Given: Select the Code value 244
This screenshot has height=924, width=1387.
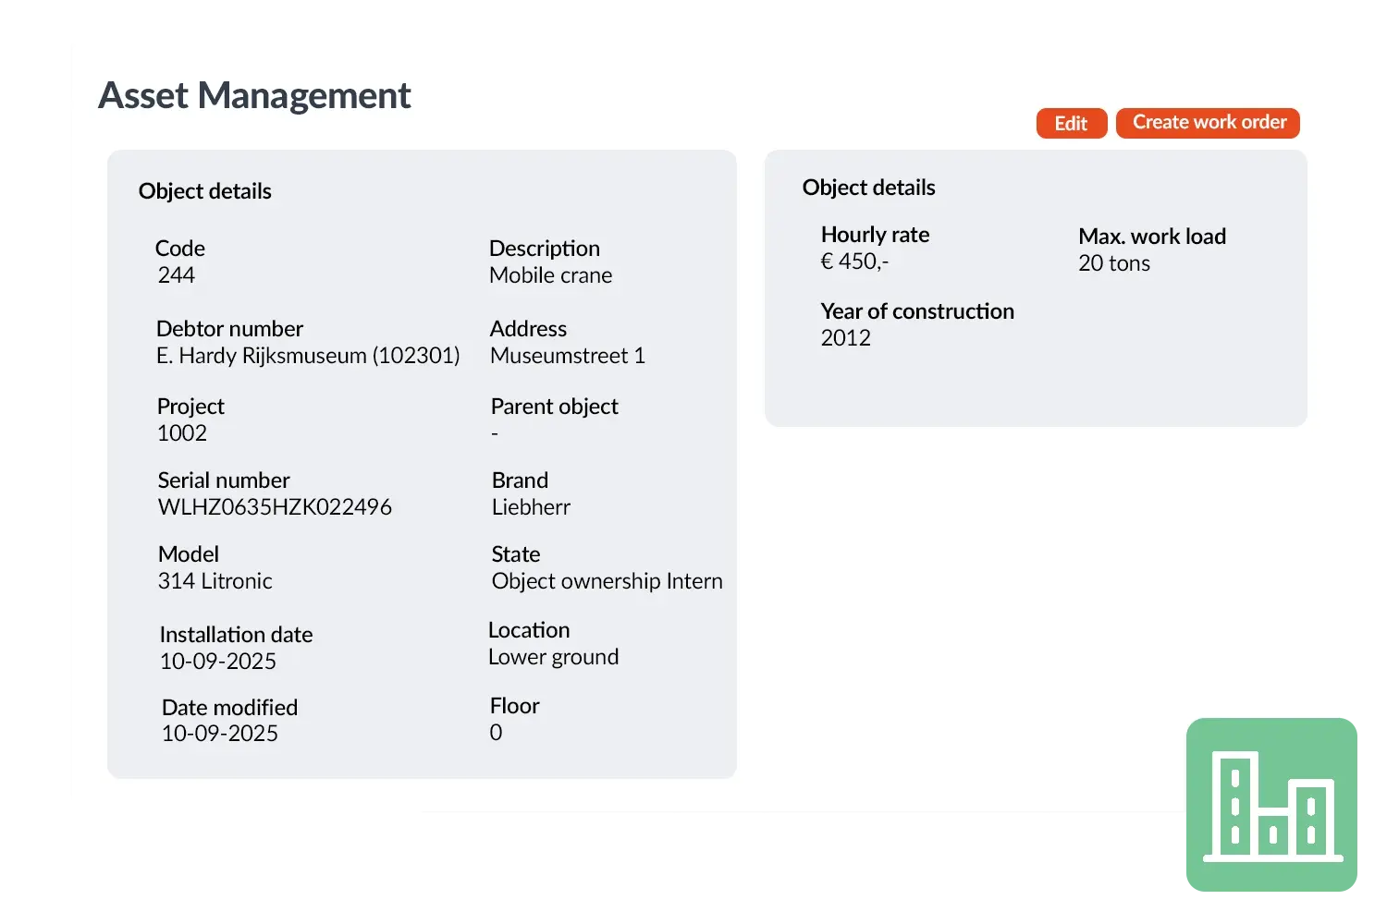Looking at the screenshot, I should coord(177,275).
